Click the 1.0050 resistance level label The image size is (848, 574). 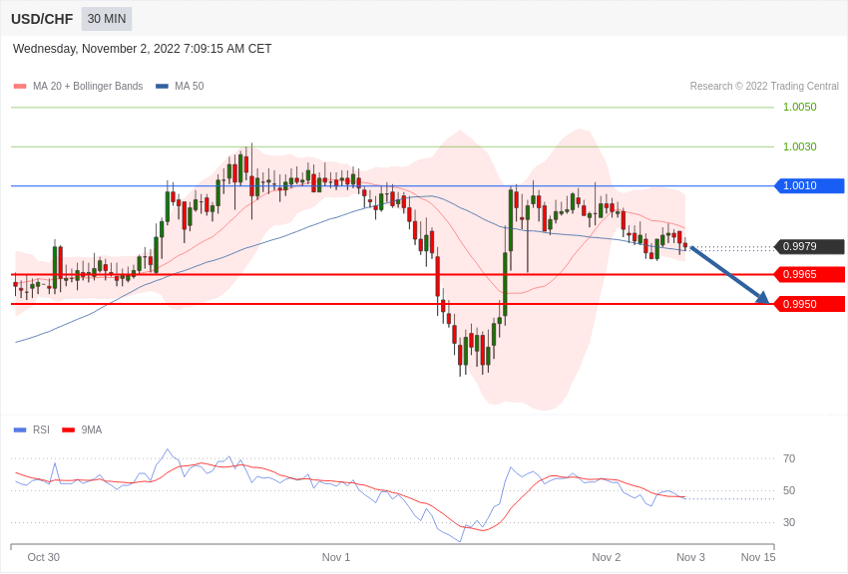pyautogui.click(x=800, y=107)
